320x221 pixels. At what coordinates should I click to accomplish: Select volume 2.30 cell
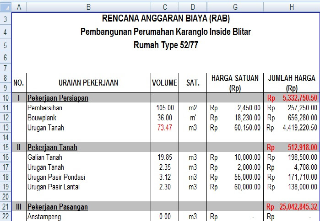(x=165, y=187)
